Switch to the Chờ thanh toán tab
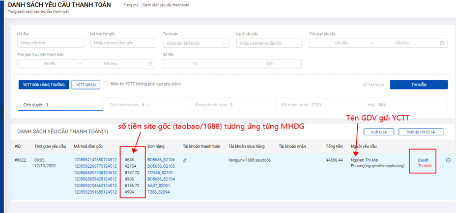Viewport: 456px width, 213px height. tap(127, 105)
